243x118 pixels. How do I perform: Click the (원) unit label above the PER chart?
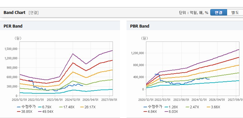[x=18, y=38]
